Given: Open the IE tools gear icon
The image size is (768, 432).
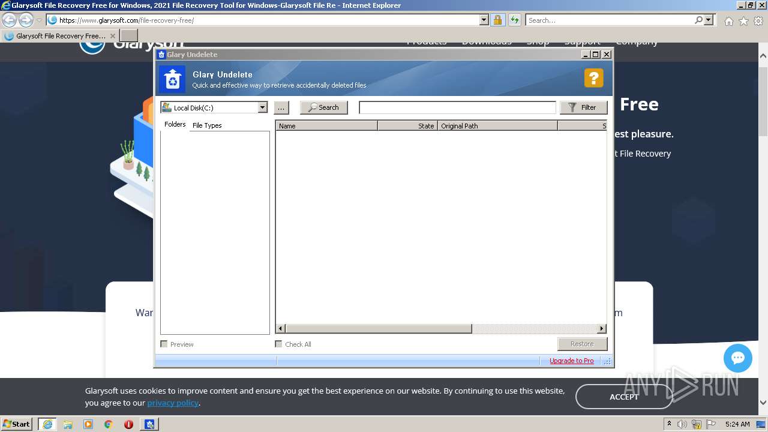Looking at the screenshot, I should point(758,21).
